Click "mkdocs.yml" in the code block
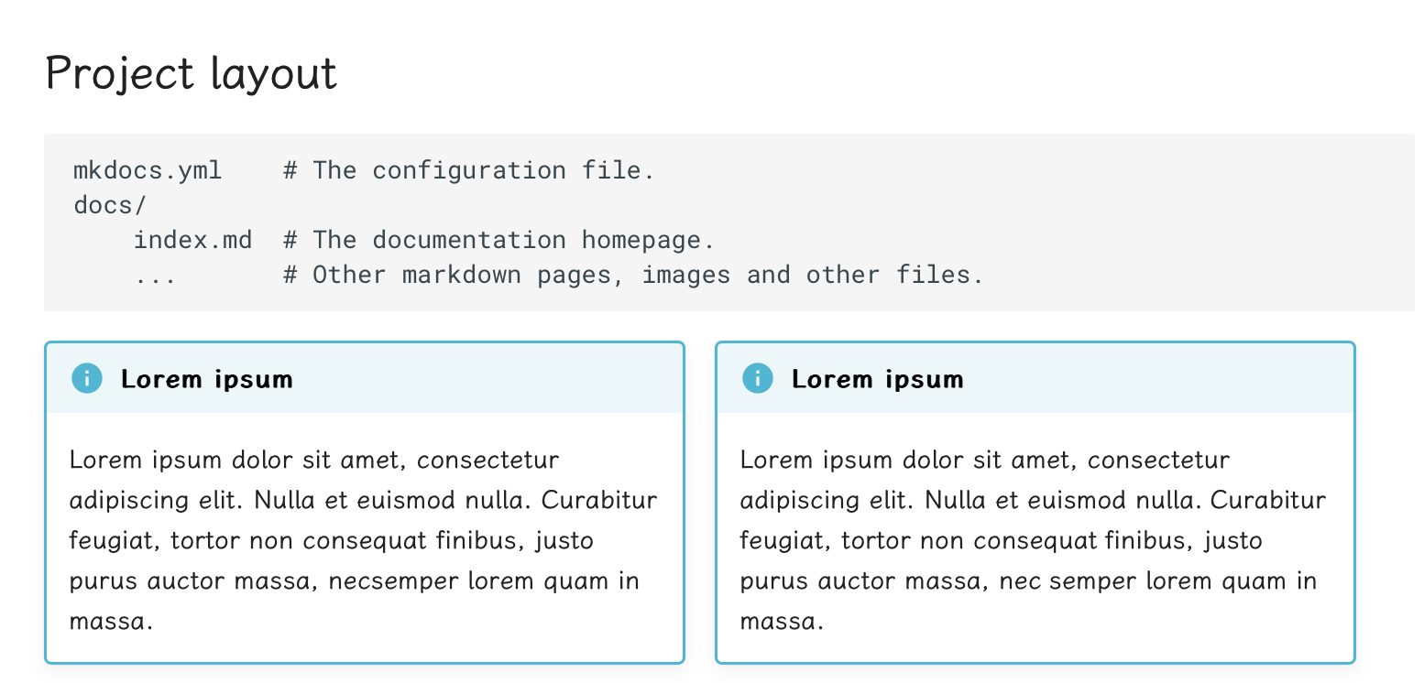 coord(148,170)
